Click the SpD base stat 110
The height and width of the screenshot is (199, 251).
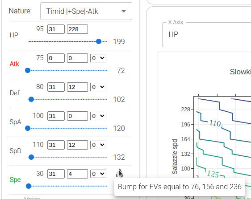(x=38, y=145)
